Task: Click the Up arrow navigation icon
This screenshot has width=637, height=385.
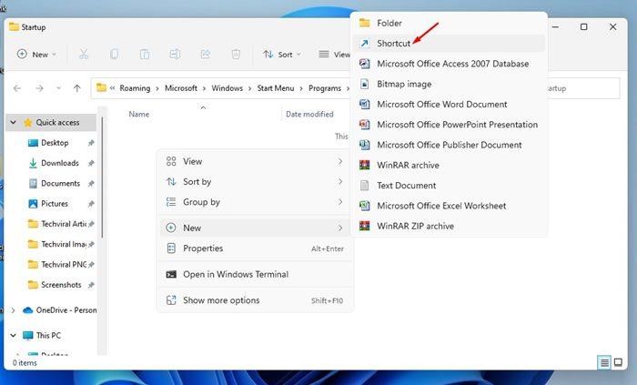Action: [x=77, y=88]
